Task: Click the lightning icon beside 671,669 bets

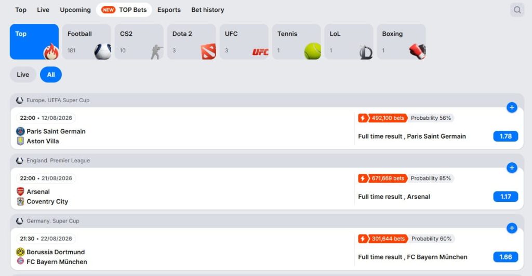Action: [363, 178]
